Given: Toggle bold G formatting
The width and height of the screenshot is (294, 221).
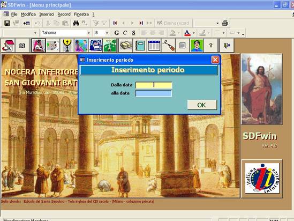Looking at the screenshot, I should point(117,33).
